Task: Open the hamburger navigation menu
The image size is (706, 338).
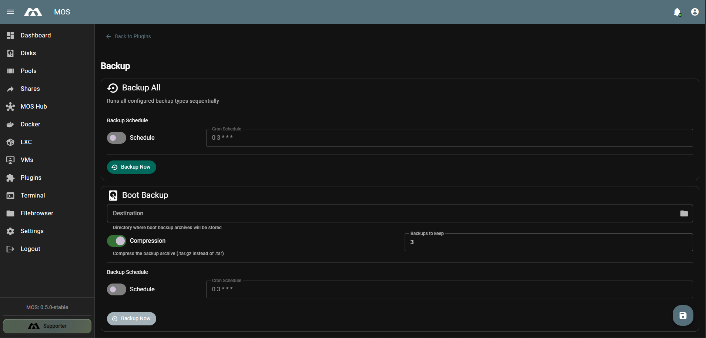Action: (x=10, y=12)
